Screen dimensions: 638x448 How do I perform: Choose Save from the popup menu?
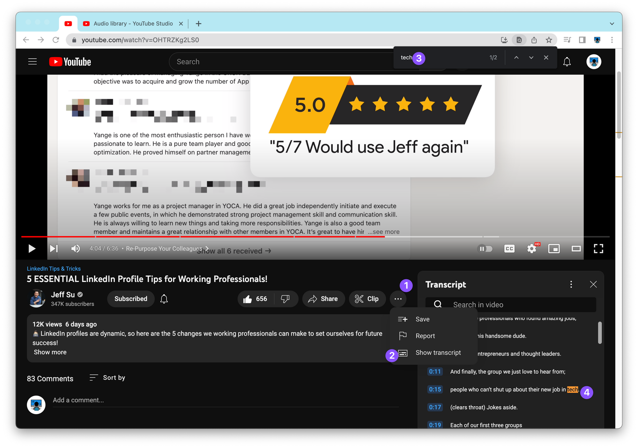tap(422, 319)
